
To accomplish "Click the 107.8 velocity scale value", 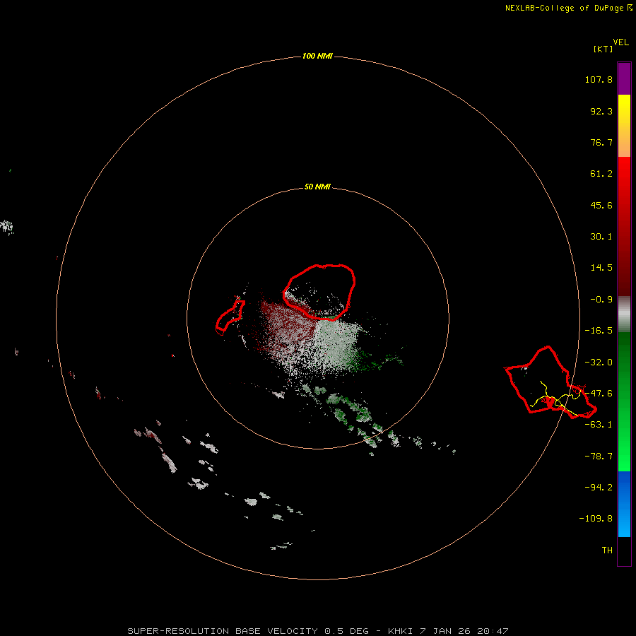I will [x=599, y=79].
